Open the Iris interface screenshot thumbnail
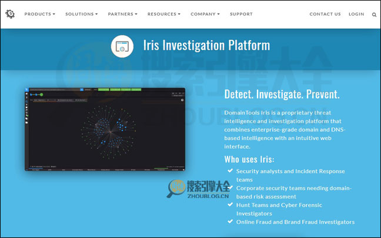This screenshot has height=238, width=381. pyautogui.click(x=105, y=129)
